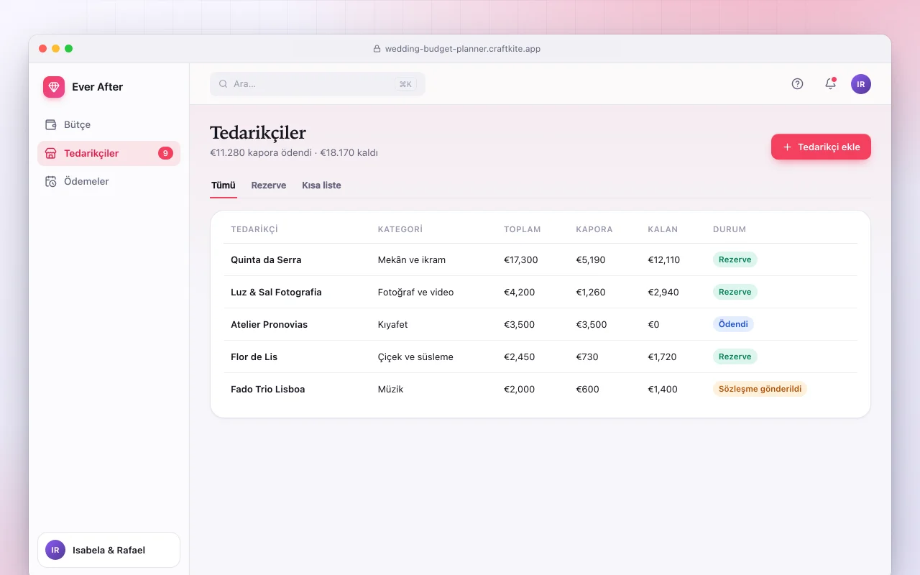This screenshot has height=575, width=920.
Task: Click the Tedarikçi ekle button
Action: point(821,147)
